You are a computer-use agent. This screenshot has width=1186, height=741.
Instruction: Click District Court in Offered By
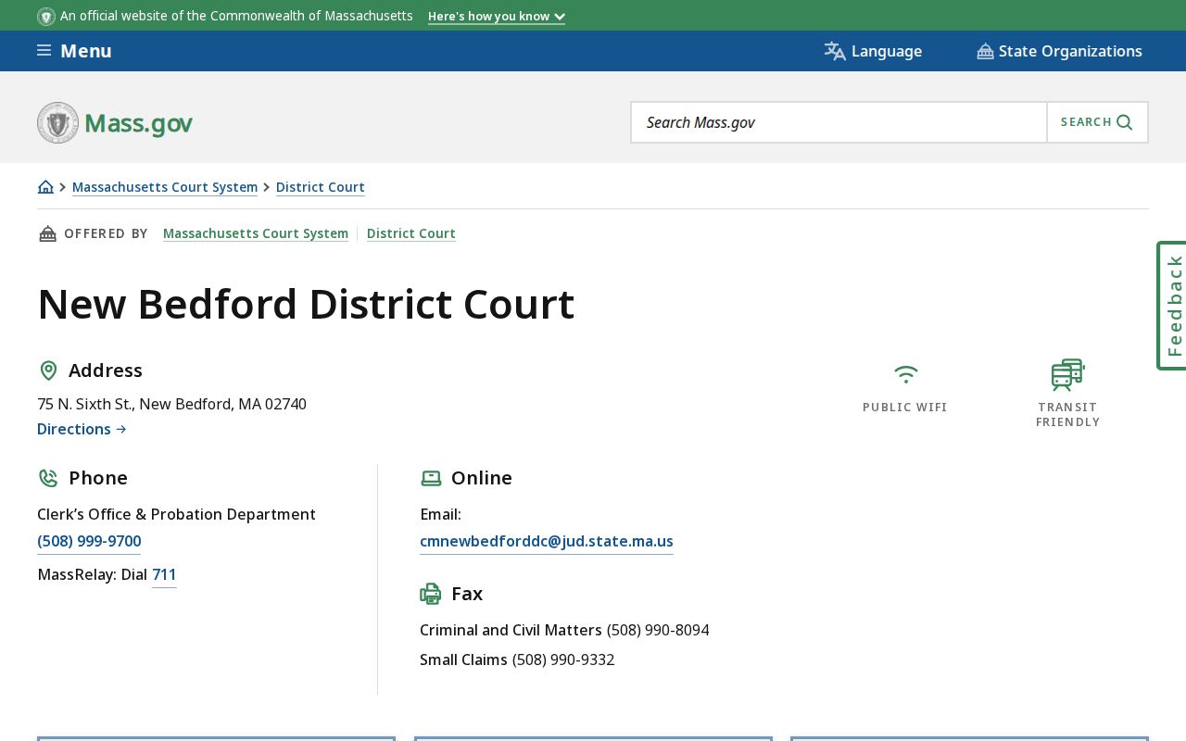[x=411, y=233]
